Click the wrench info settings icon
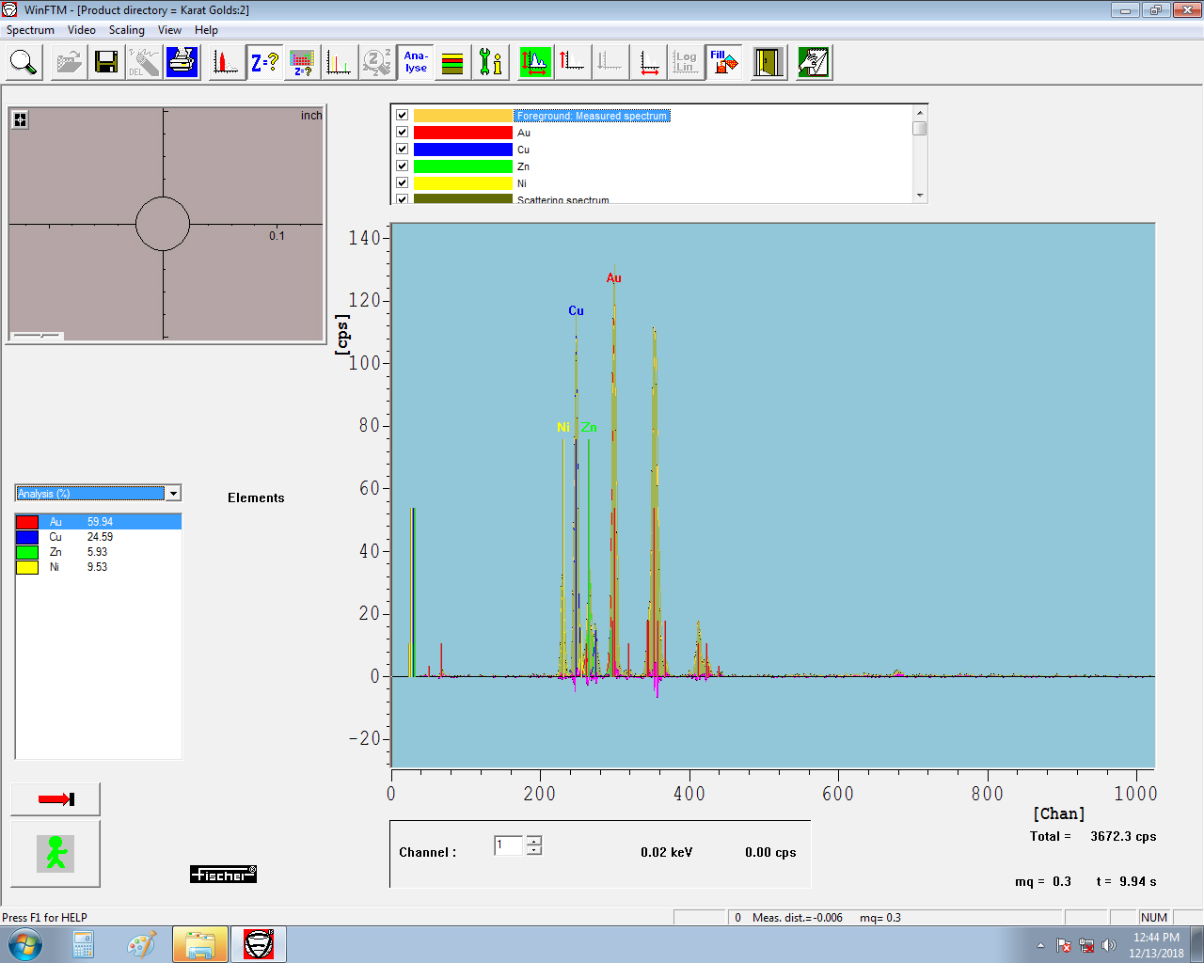The image size is (1204, 963). pyautogui.click(x=490, y=63)
